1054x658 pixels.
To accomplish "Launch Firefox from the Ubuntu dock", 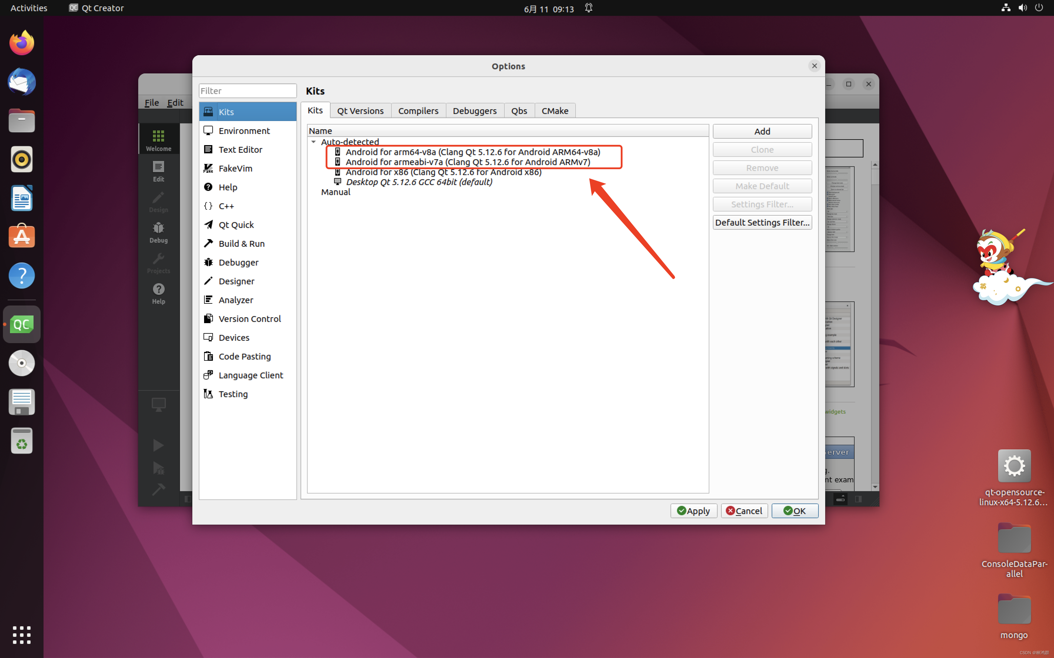I will [21, 43].
